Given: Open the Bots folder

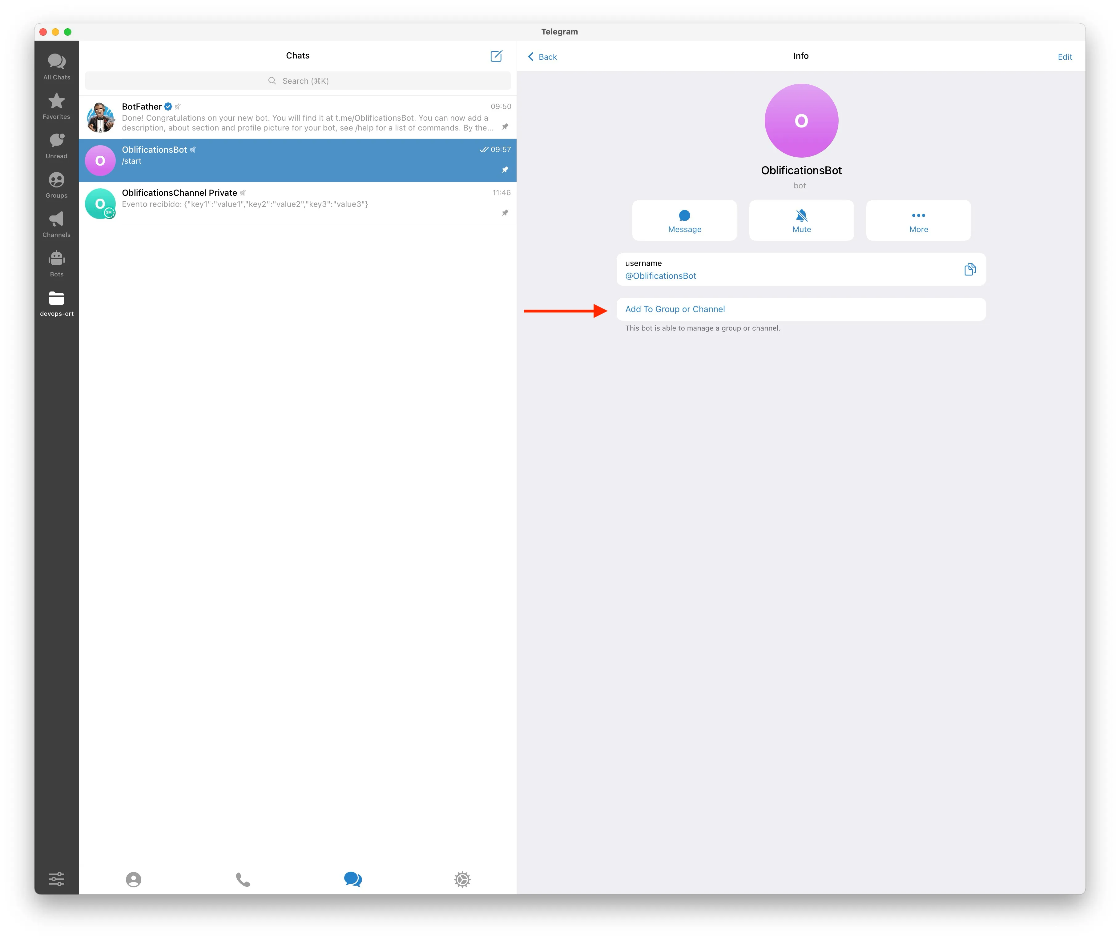Looking at the screenshot, I should click(57, 264).
